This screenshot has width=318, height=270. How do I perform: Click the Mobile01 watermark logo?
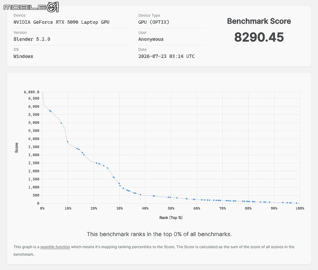[31, 7]
